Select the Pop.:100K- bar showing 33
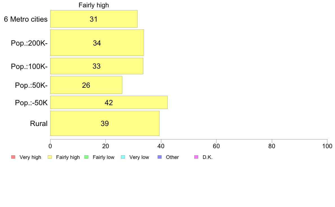The width and height of the screenshot is (335, 207). 97,66
